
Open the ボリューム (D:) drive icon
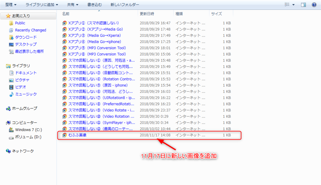point(11,137)
